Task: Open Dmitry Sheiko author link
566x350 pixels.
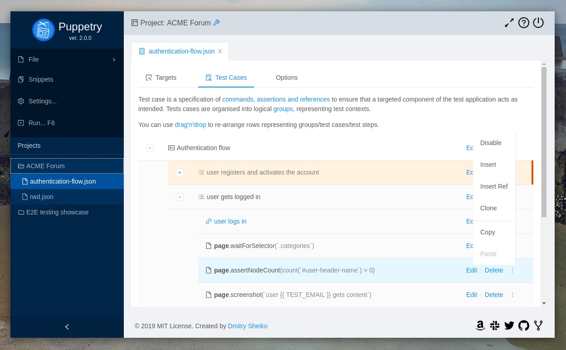Action: [x=248, y=326]
